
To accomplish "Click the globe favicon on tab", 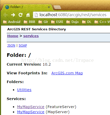I will tap(7, 7).
